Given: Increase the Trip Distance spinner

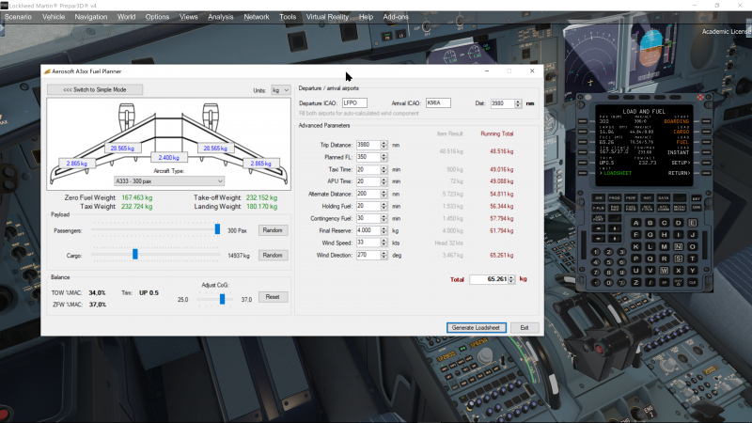Looking at the screenshot, I should (384, 143).
